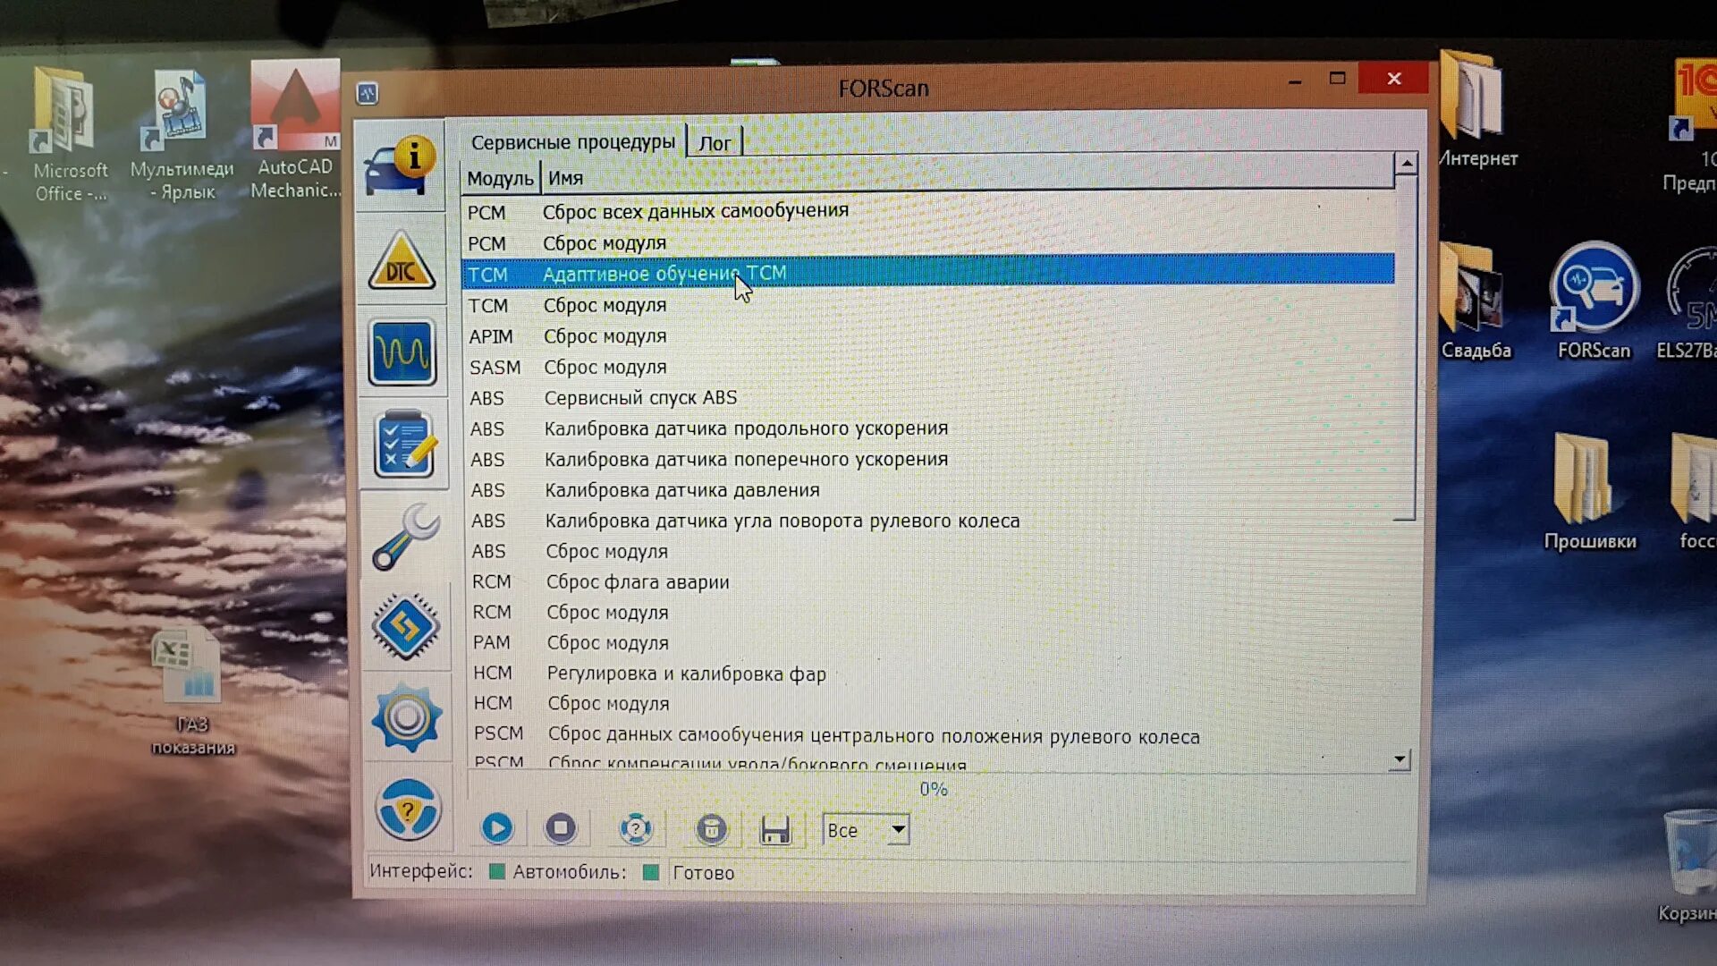The height and width of the screenshot is (966, 1717).
Task: Close the FORScan window
Action: (x=1393, y=79)
